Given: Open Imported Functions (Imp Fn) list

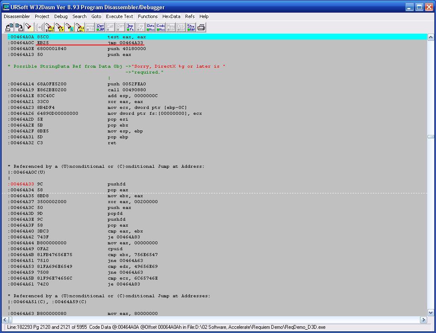Looking at the screenshot, I should point(130,27).
